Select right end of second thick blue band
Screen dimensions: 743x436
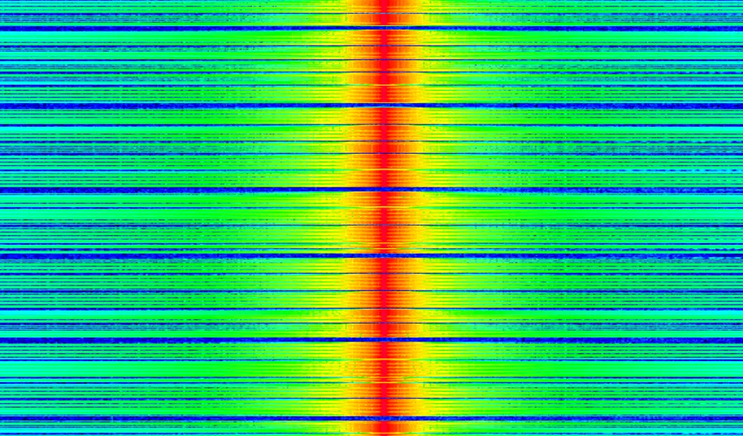click(739, 106)
